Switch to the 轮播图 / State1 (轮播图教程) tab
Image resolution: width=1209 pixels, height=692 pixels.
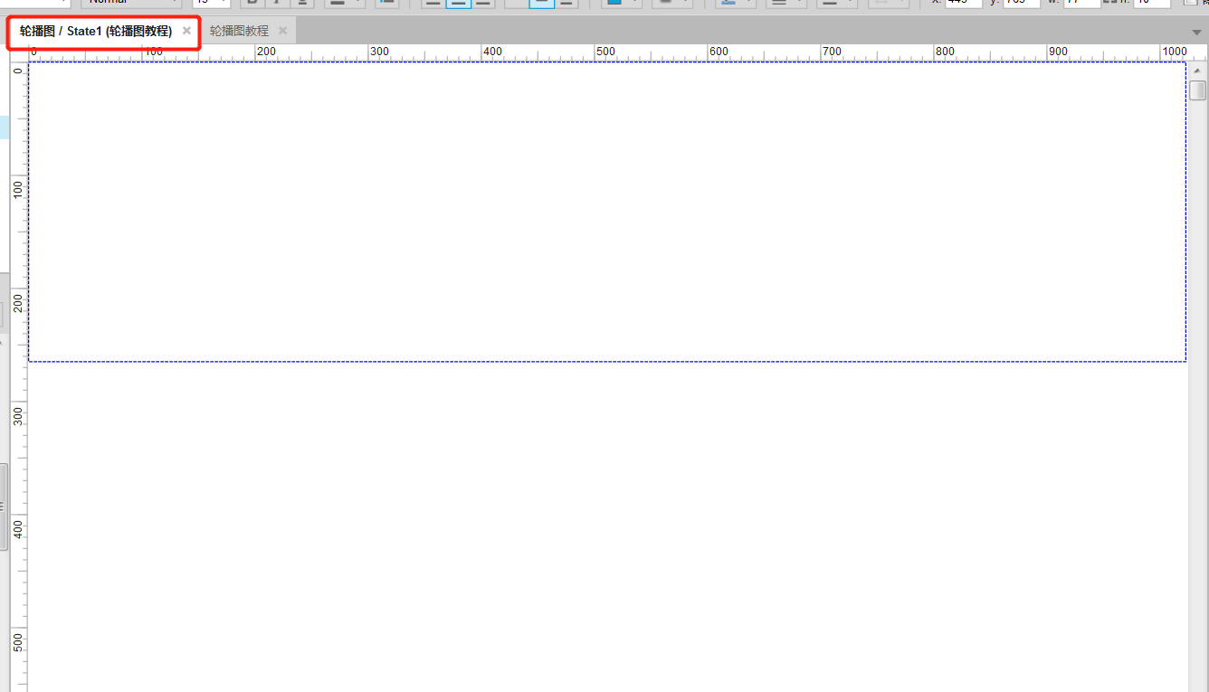[96, 31]
